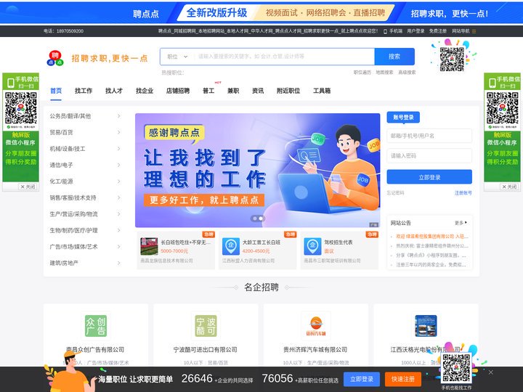
Task: Open the 长白班包吃住 job thumbnail
Action: pyautogui.click(x=149, y=246)
